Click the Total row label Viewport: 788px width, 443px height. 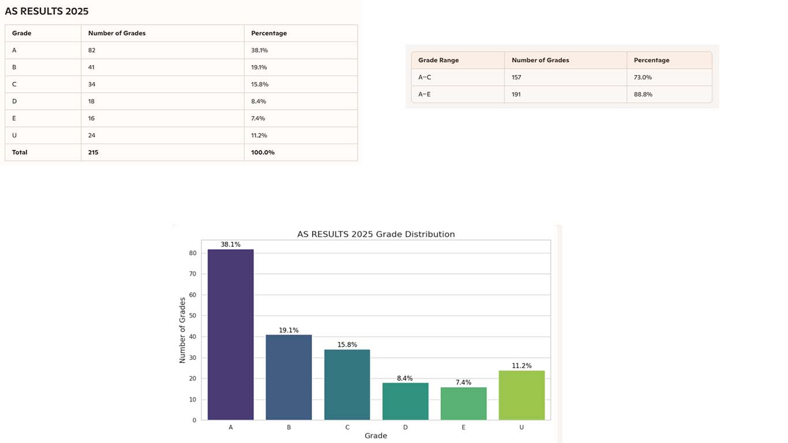(x=20, y=153)
